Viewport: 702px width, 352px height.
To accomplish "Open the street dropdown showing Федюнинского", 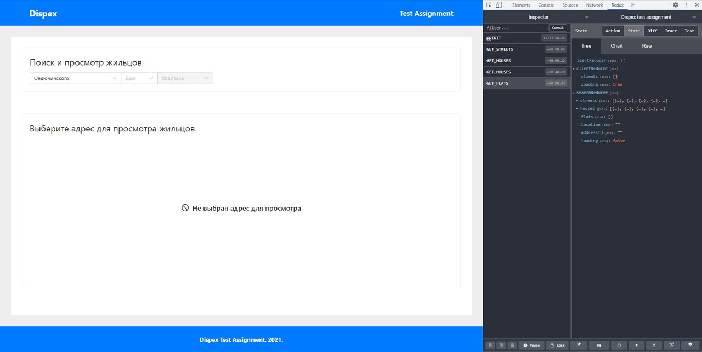I will 75,78.
